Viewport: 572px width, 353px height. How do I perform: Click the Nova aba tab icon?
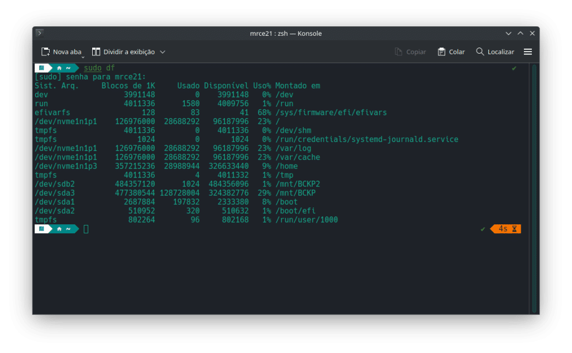(x=45, y=52)
